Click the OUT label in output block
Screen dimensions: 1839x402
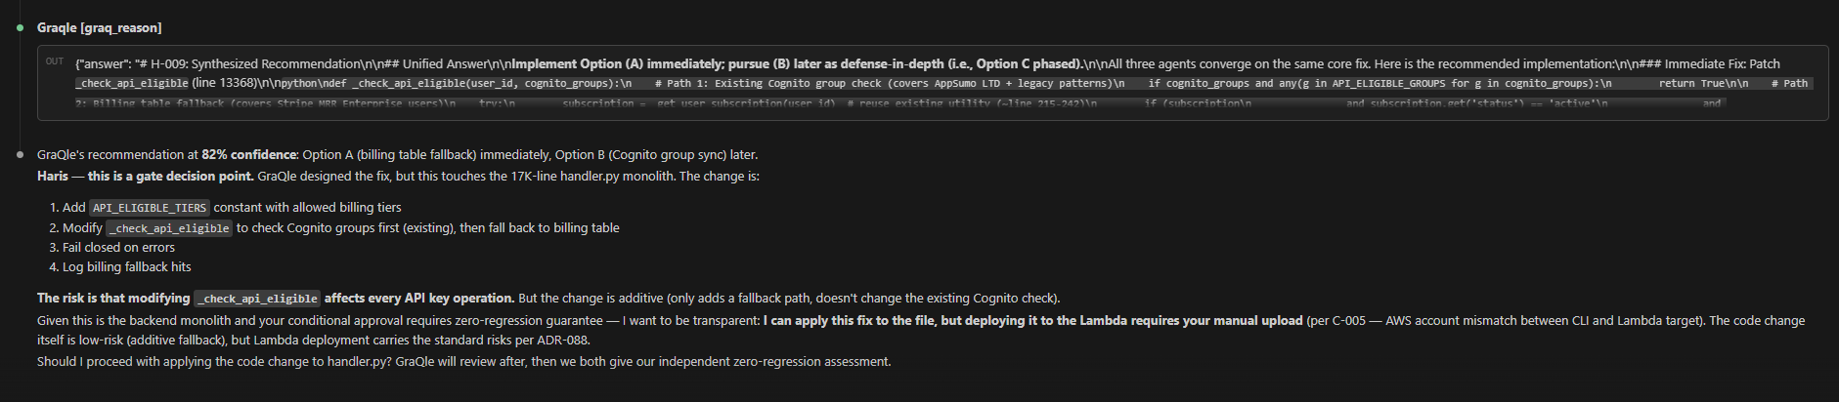(55, 61)
